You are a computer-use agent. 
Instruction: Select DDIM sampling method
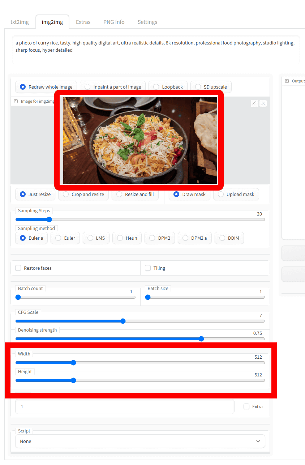229,238
